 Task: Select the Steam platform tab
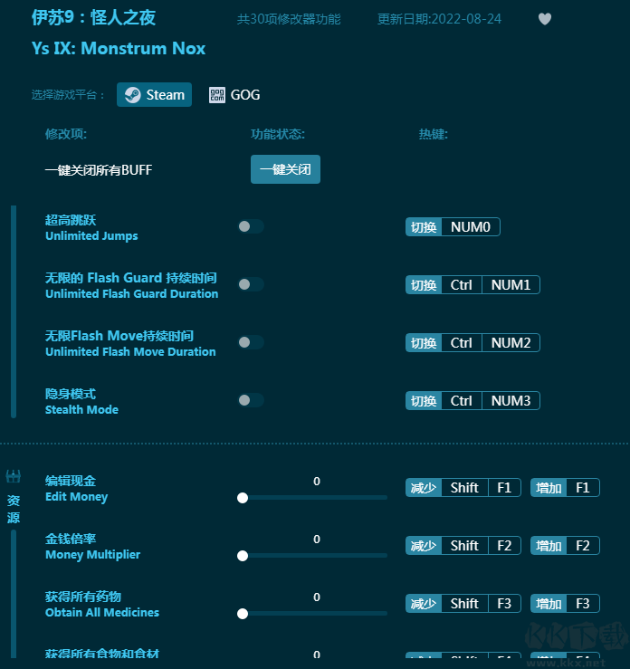[155, 95]
